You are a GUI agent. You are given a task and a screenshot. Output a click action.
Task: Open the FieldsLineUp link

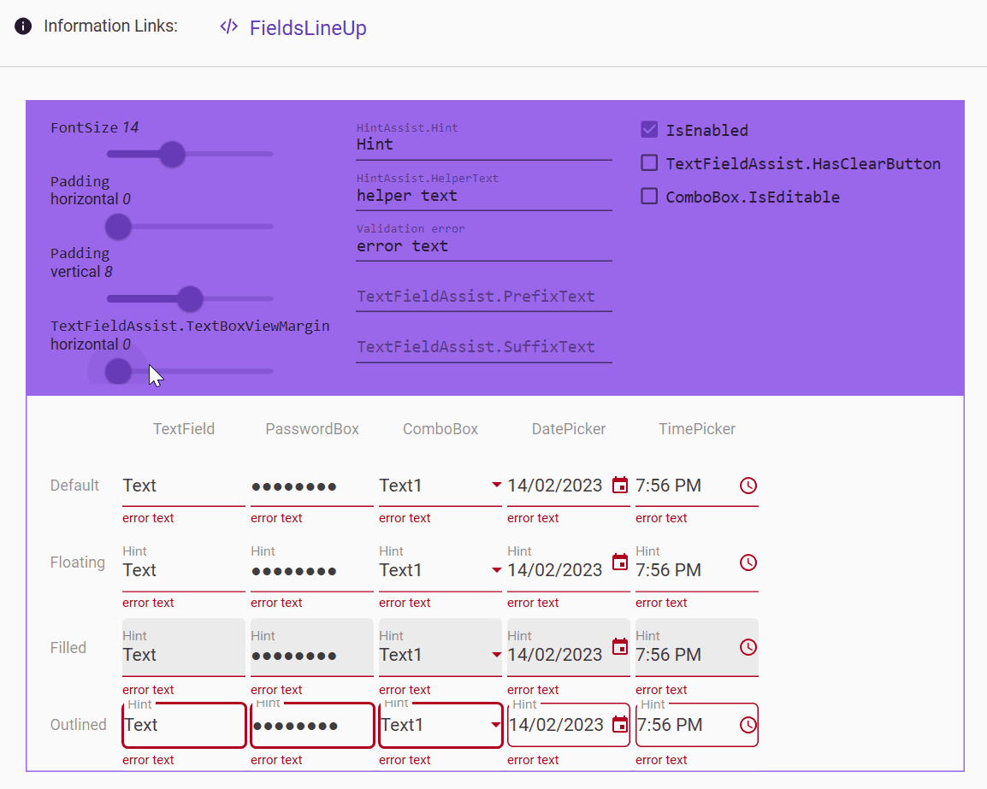308,27
